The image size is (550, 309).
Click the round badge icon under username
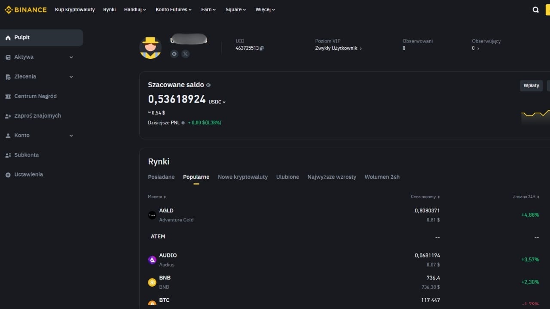pyautogui.click(x=174, y=54)
